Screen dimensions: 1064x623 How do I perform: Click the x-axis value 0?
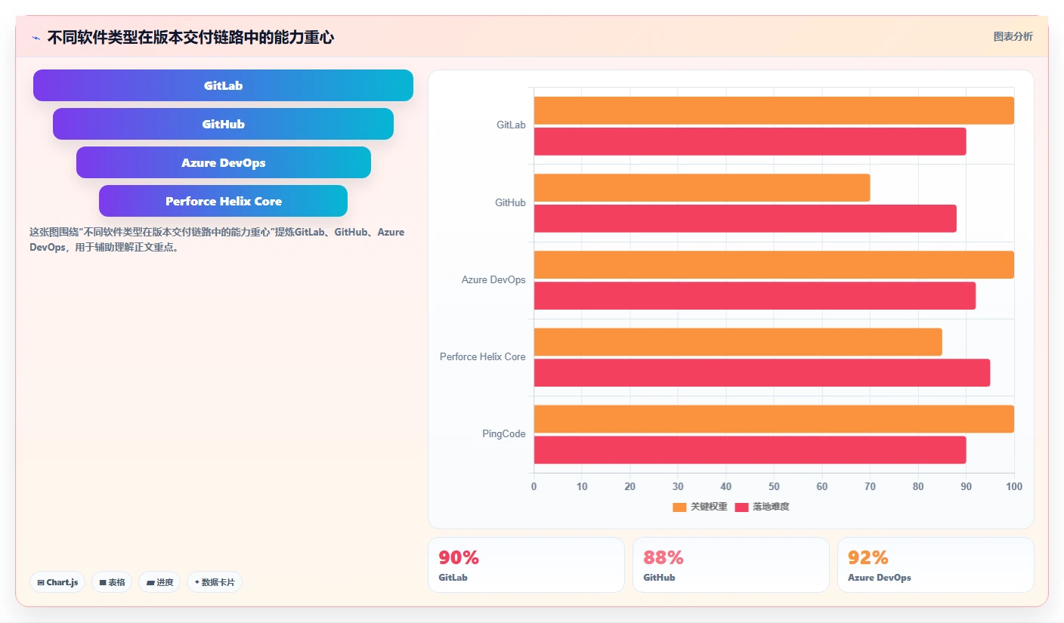tap(534, 486)
